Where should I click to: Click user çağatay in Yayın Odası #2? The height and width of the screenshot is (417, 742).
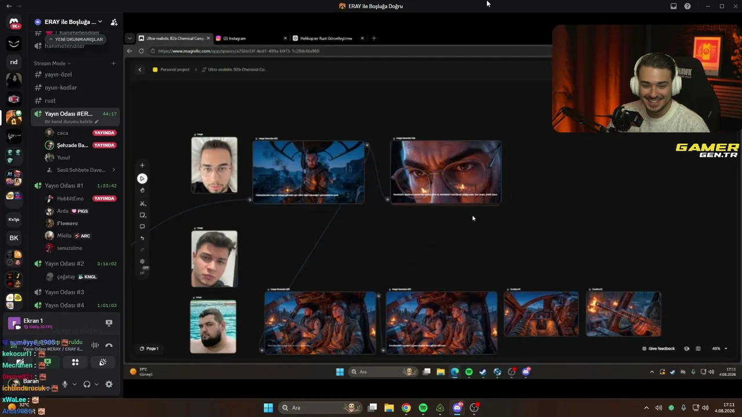point(66,277)
